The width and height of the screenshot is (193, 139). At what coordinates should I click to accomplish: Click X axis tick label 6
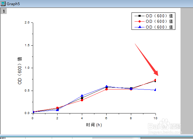pos(106,118)
